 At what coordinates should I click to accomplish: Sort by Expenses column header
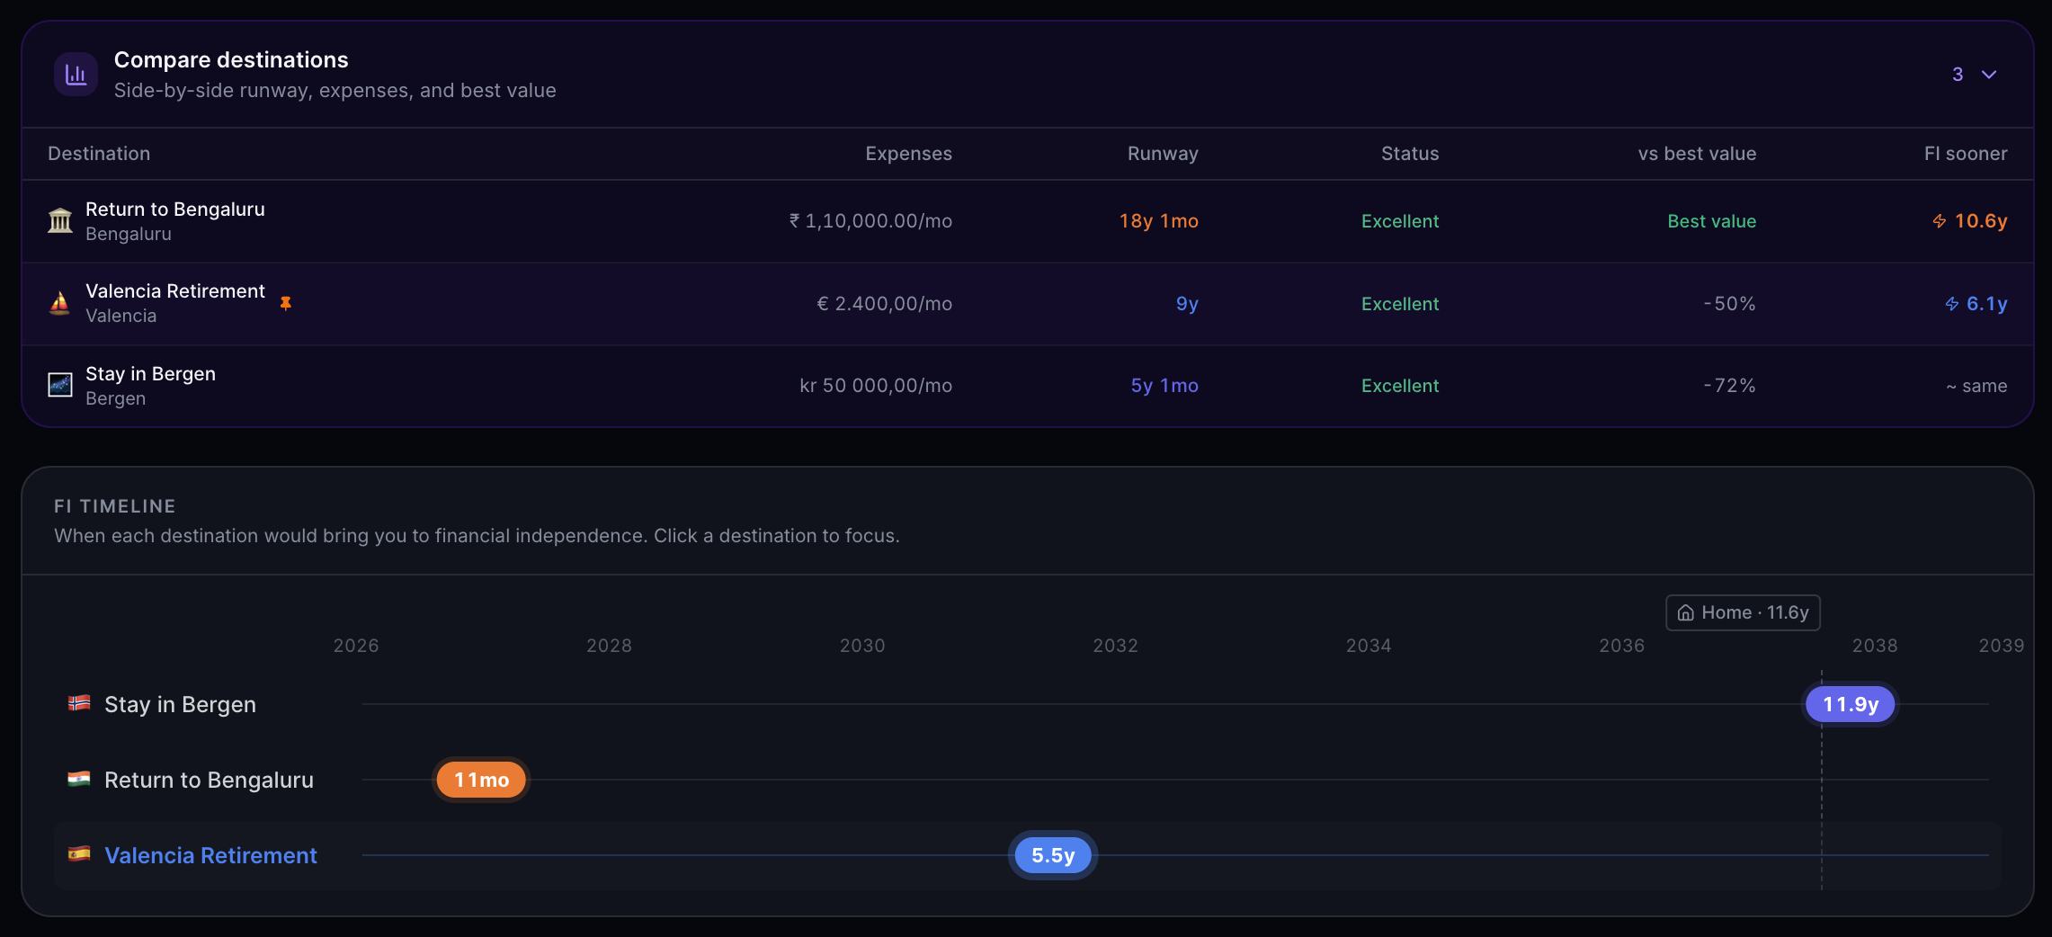pyautogui.click(x=908, y=154)
